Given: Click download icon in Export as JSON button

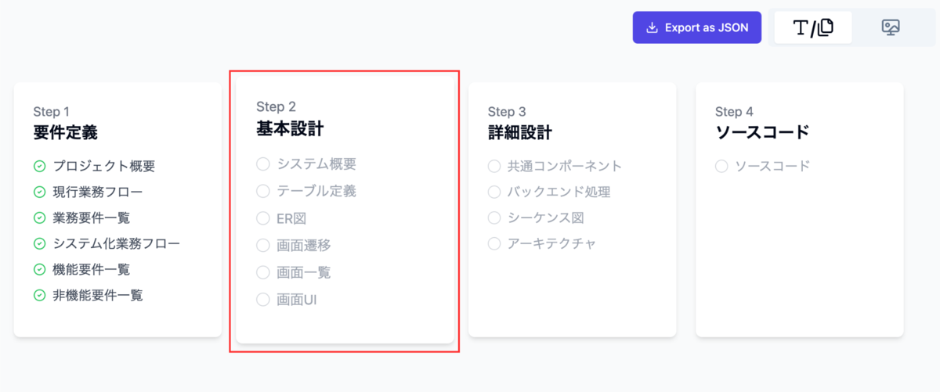Looking at the screenshot, I should [x=652, y=27].
